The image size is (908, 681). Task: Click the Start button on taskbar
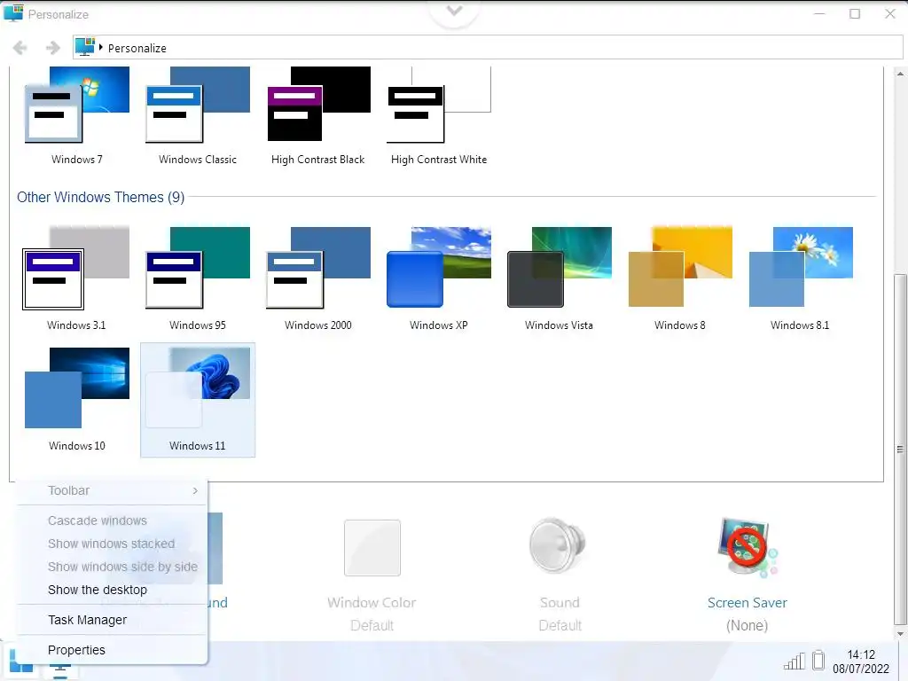pyautogui.click(x=21, y=663)
